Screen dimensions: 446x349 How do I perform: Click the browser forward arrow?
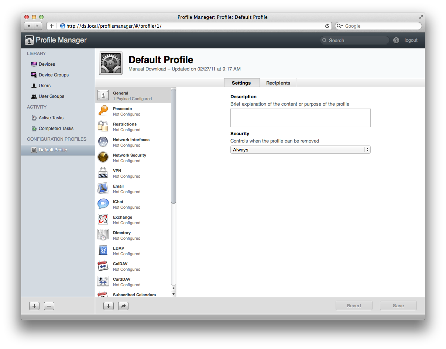tap(38, 26)
